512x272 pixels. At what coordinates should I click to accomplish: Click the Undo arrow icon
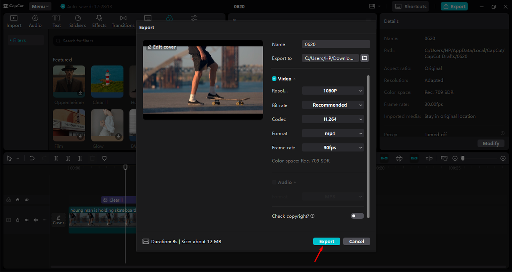click(32, 159)
